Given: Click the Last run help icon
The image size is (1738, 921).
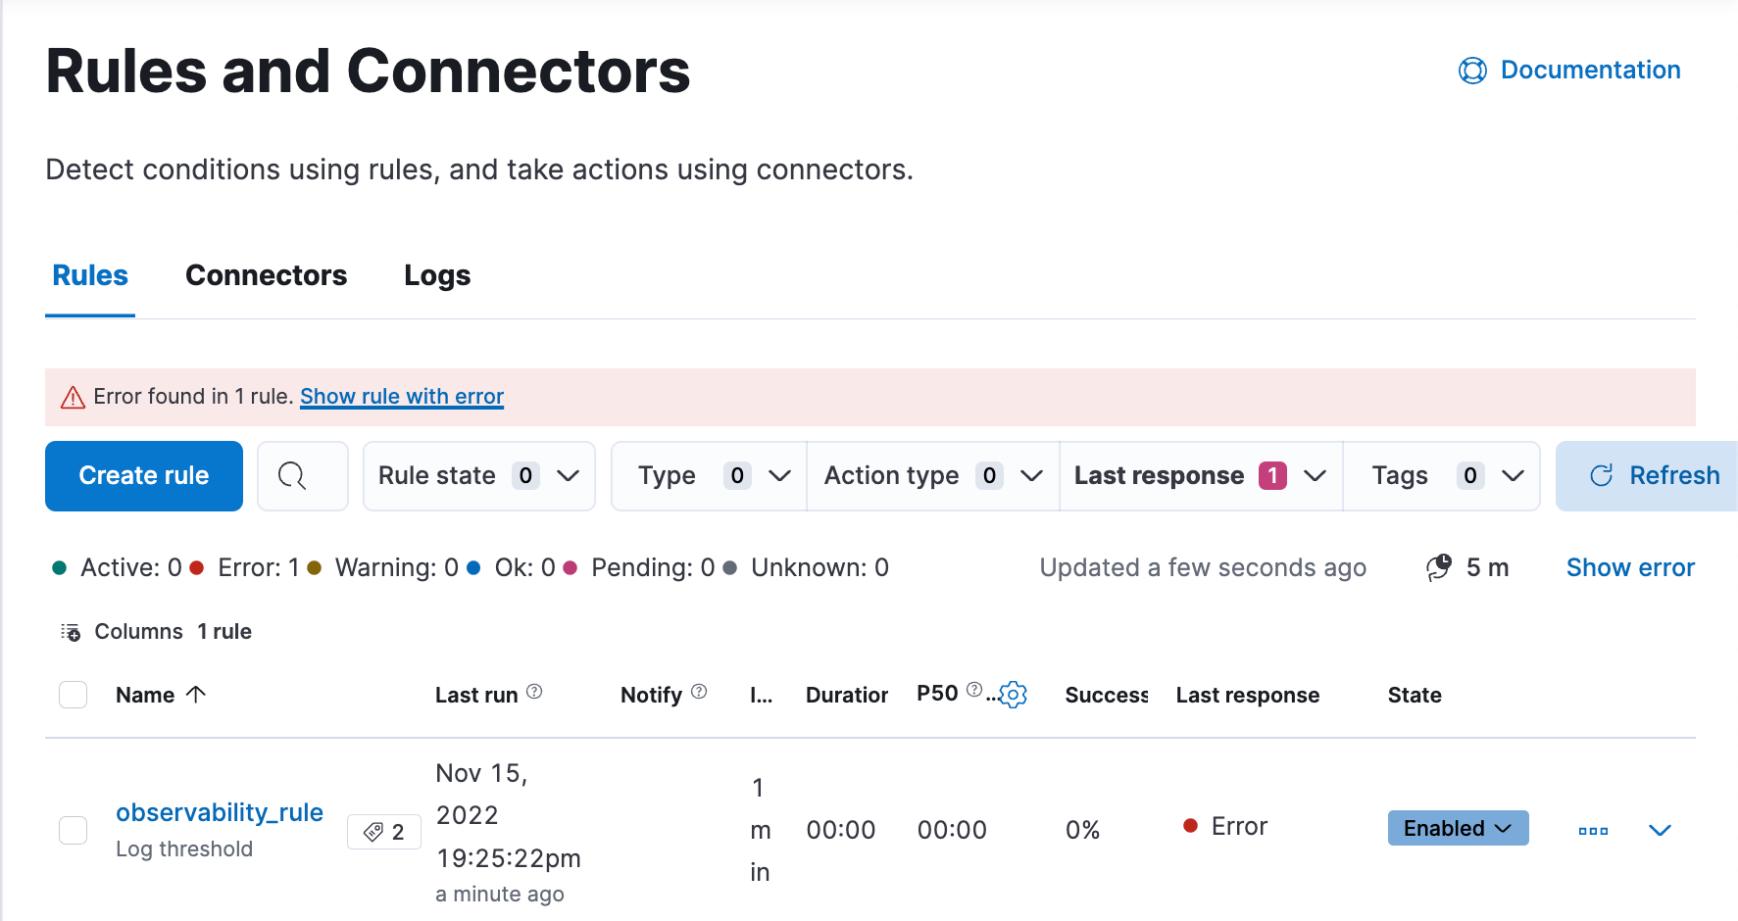Looking at the screenshot, I should click(534, 692).
